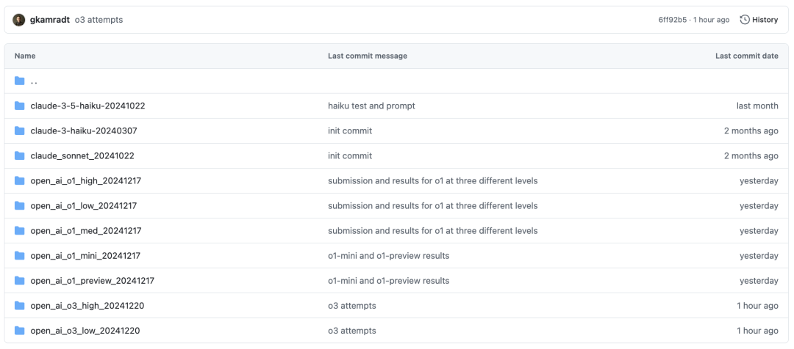Open folder open_ai_o1_med_20241217

click(x=85, y=230)
